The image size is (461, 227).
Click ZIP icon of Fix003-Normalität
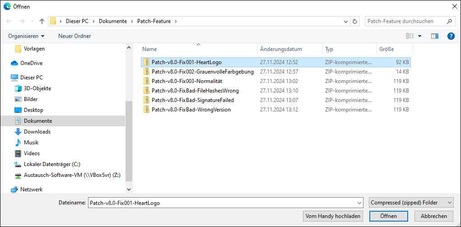(146, 81)
